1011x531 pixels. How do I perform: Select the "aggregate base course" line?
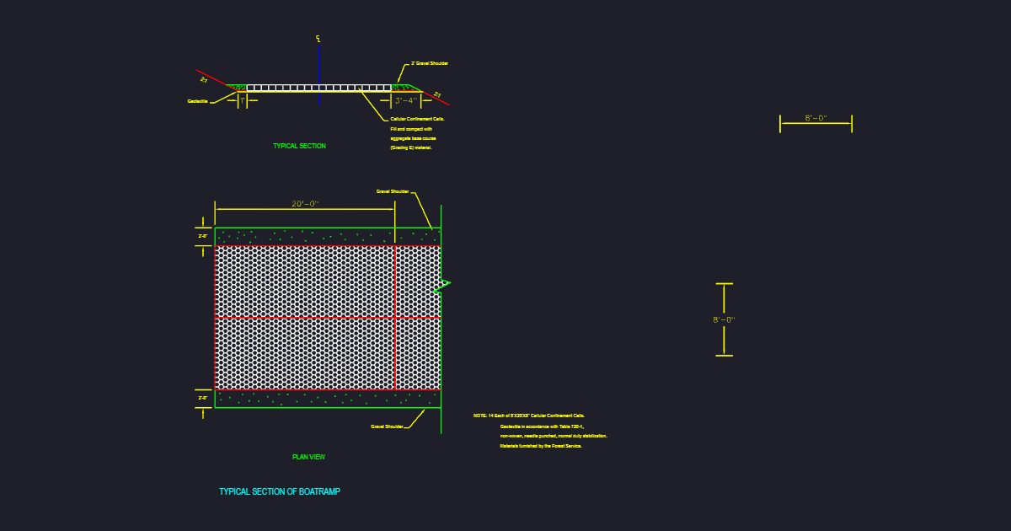pyautogui.click(x=413, y=137)
